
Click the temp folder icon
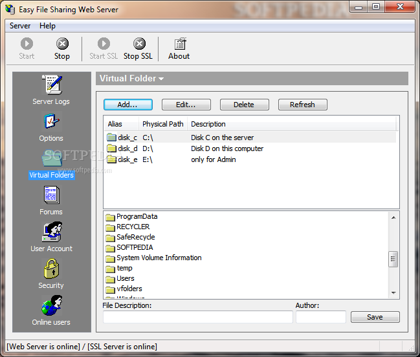[x=110, y=269]
